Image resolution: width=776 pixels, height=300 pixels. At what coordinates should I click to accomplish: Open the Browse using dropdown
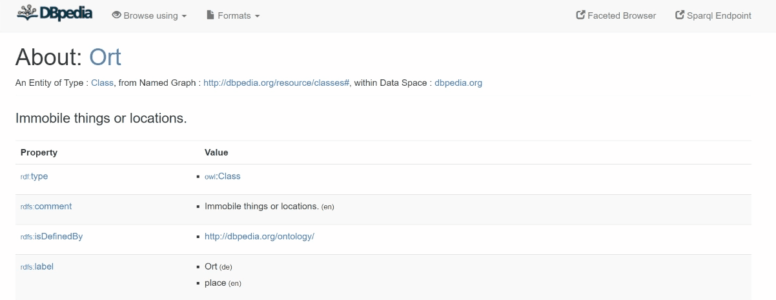[149, 15]
